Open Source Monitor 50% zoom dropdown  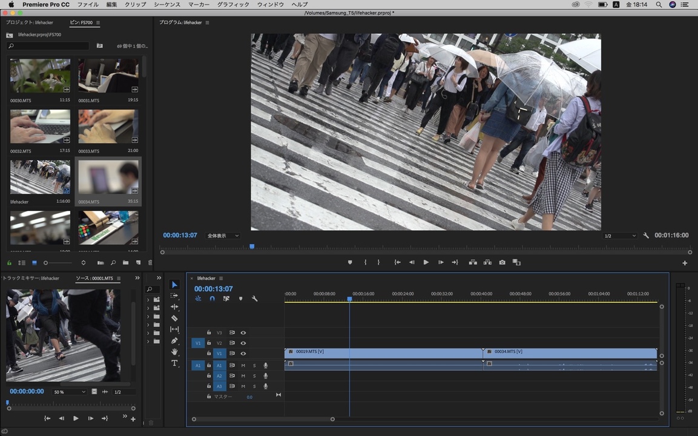pyautogui.click(x=70, y=392)
